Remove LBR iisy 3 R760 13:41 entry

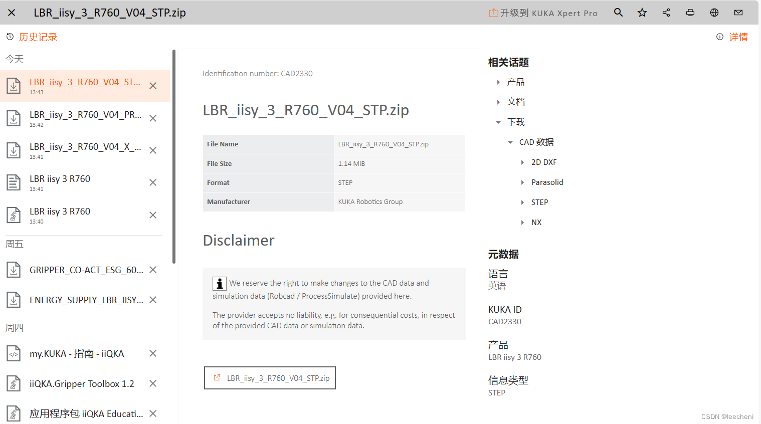click(x=153, y=182)
